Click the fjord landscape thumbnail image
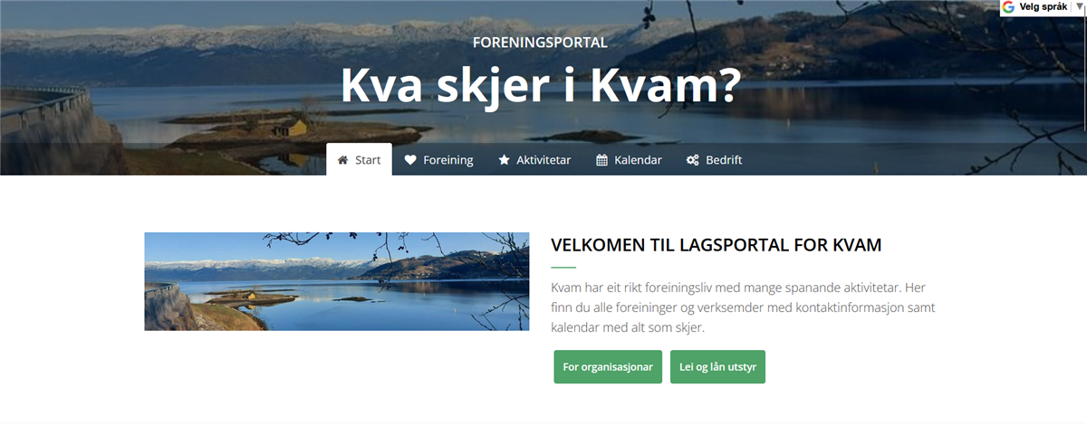Image resolution: width=1087 pixels, height=425 pixels. [x=337, y=281]
